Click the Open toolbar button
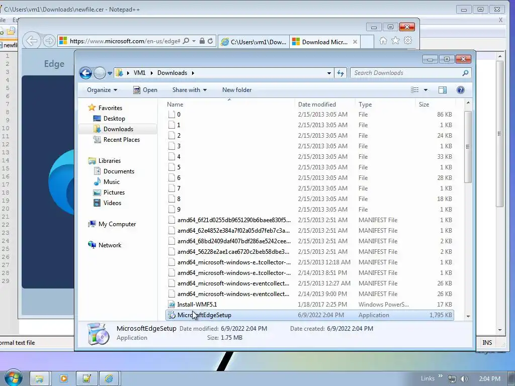515x386 pixels. 145,90
